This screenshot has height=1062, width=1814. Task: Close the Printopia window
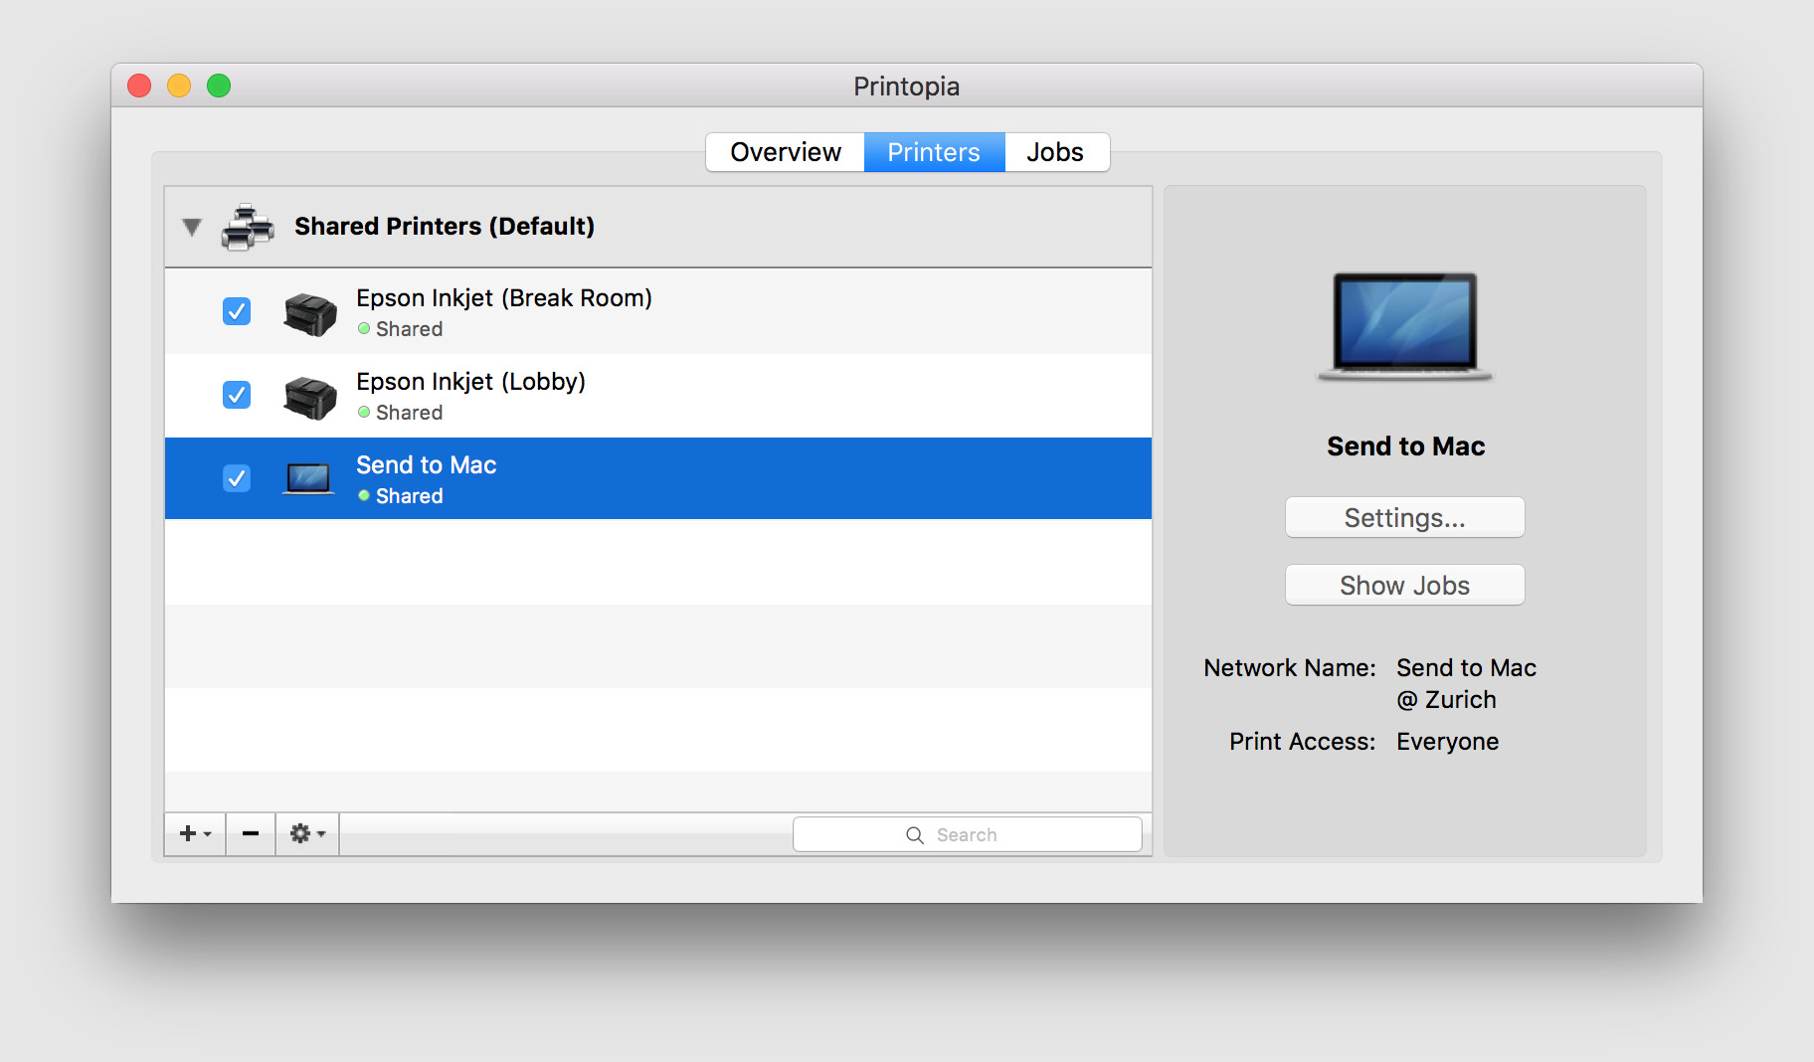coord(139,86)
